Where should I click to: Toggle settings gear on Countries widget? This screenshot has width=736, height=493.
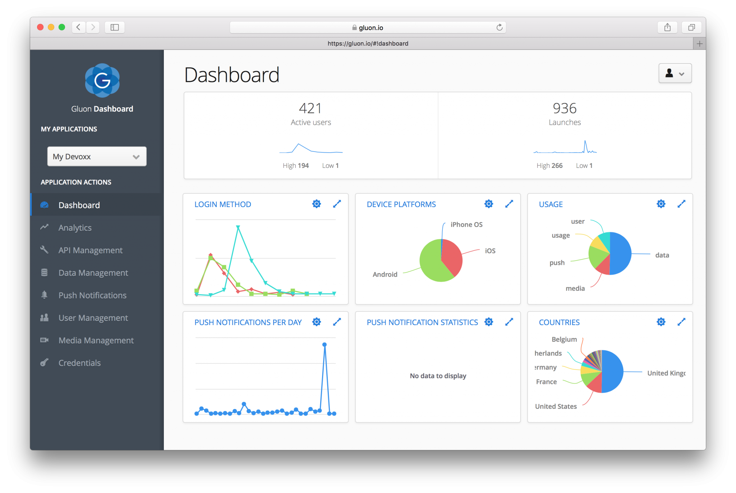click(x=661, y=322)
